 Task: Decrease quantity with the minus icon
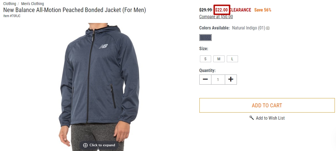click(x=205, y=80)
